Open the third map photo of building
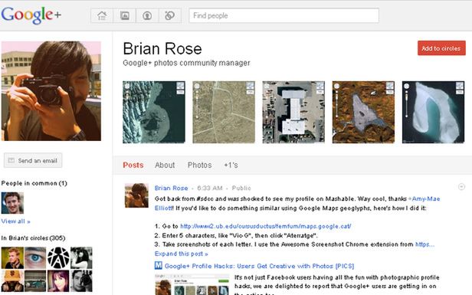Image resolution: width=472 pixels, height=295 pixels. point(293,112)
